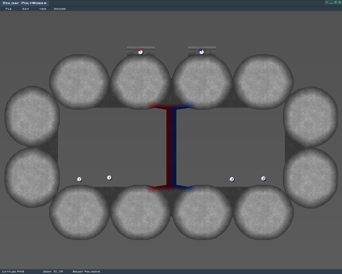Image resolution: width=342 pixels, height=274 pixels.
Task: Open help with the question mark icon
Action: tap(327, 2)
